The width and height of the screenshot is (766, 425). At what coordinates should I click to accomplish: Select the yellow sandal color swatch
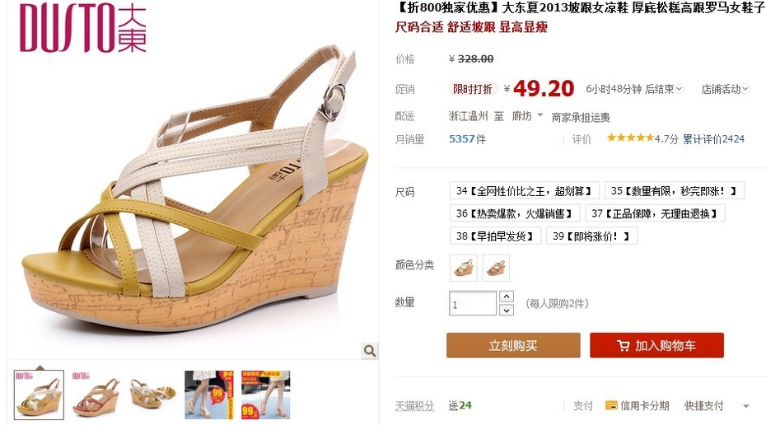pyautogui.click(x=464, y=268)
